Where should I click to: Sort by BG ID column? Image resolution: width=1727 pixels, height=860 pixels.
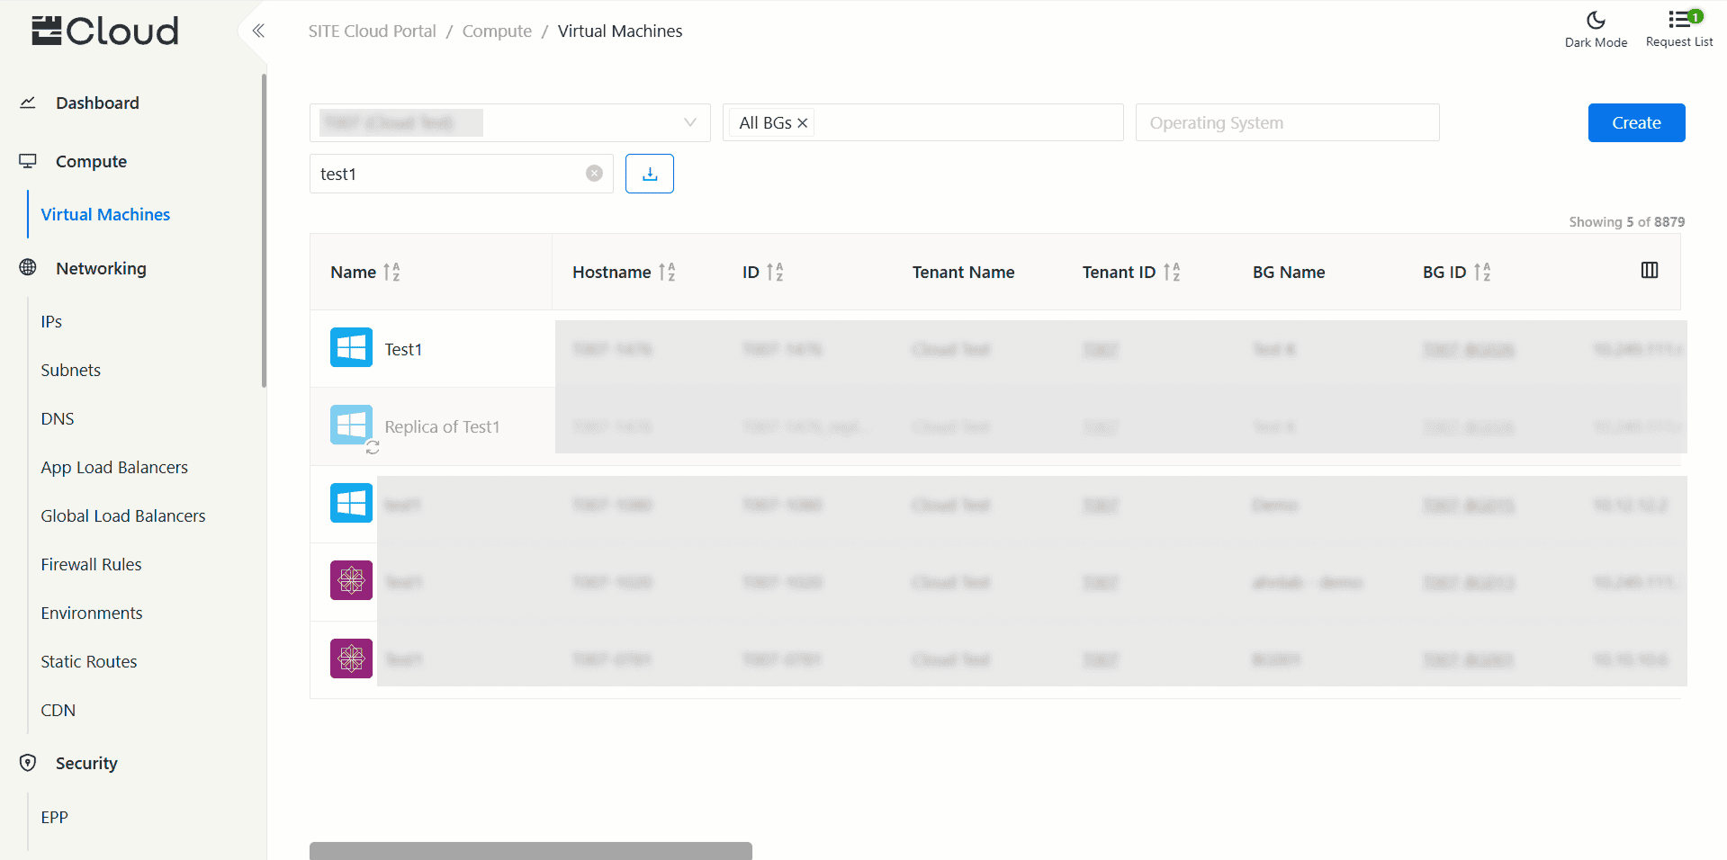point(1481,272)
